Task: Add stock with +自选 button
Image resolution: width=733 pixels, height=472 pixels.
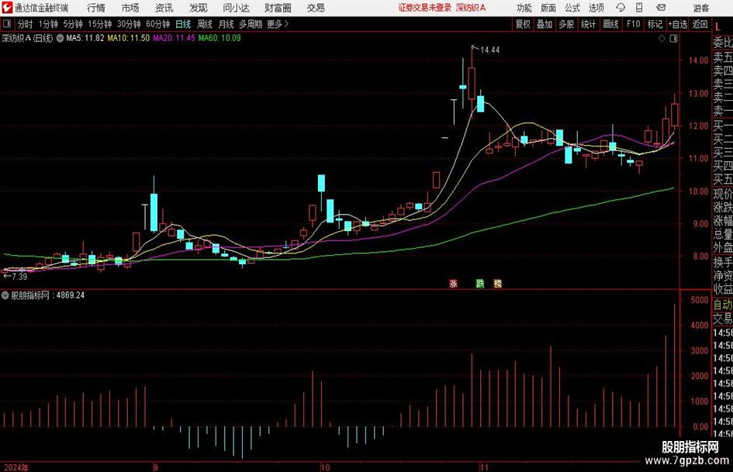Action: point(677,24)
